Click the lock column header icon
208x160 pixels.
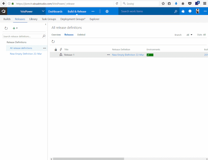[x=56, y=49]
